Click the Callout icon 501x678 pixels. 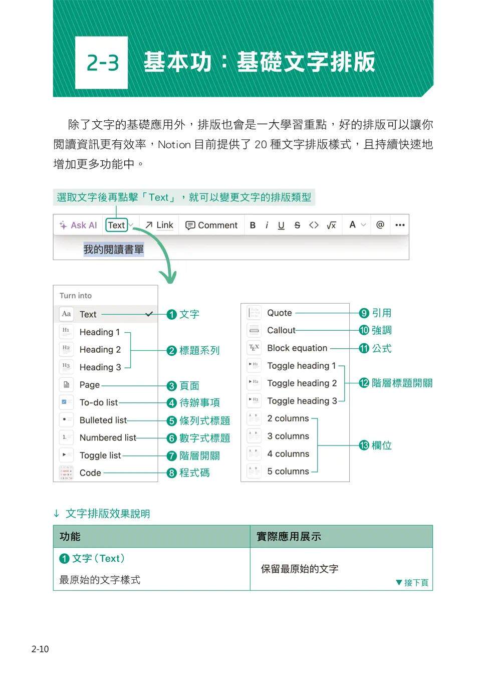tap(254, 330)
